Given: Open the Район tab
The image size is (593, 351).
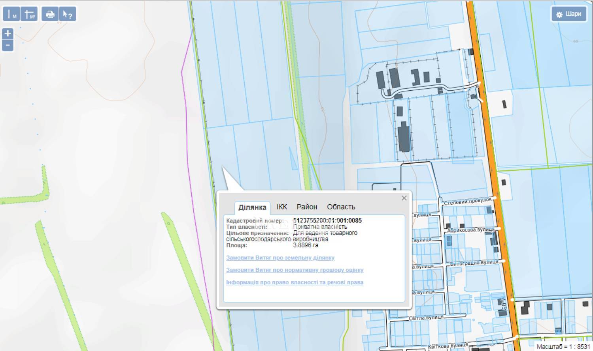Looking at the screenshot, I should click(307, 207).
